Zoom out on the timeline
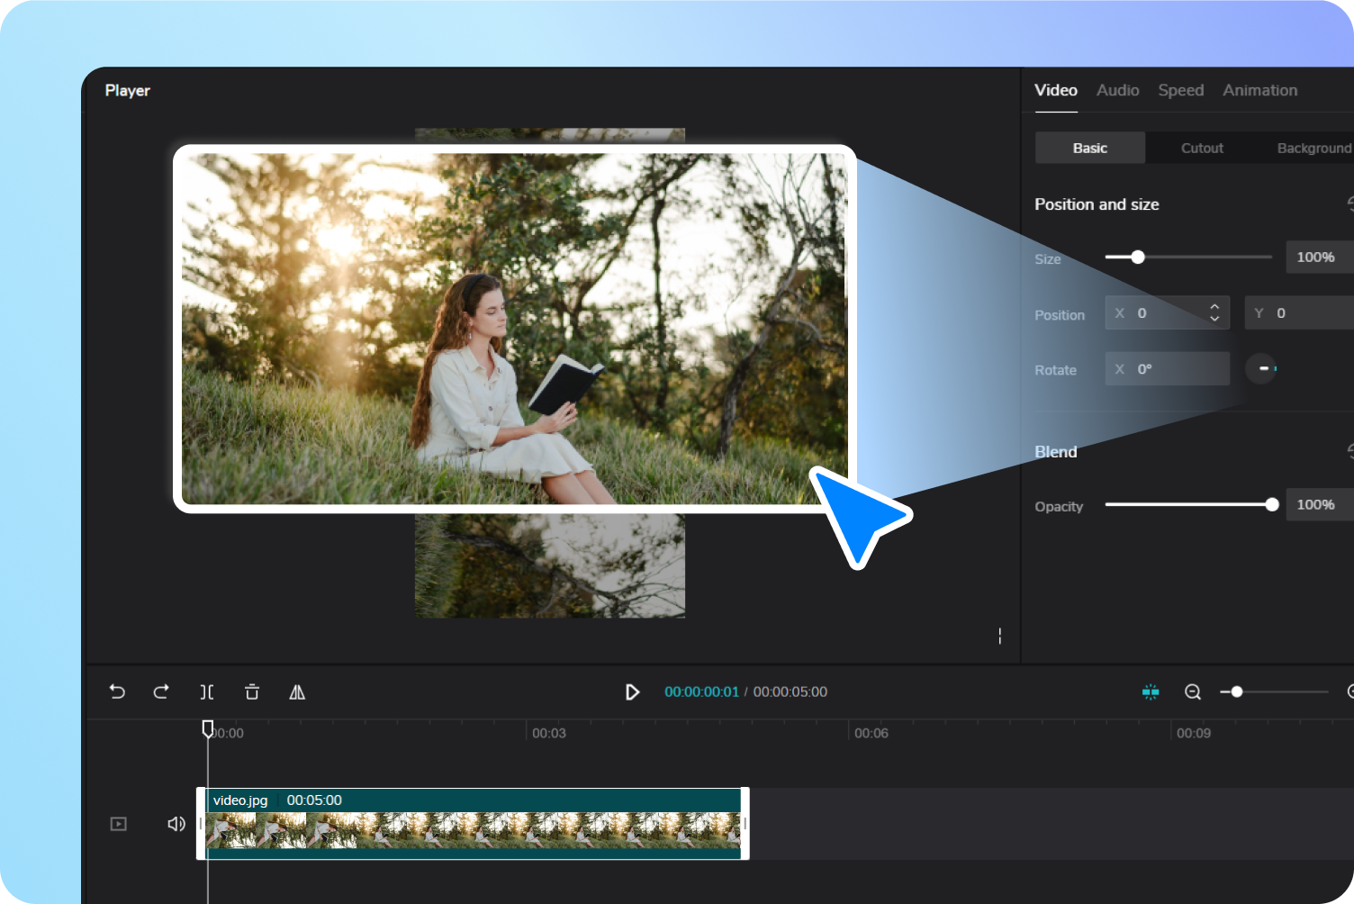The width and height of the screenshot is (1354, 904). [x=1193, y=692]
